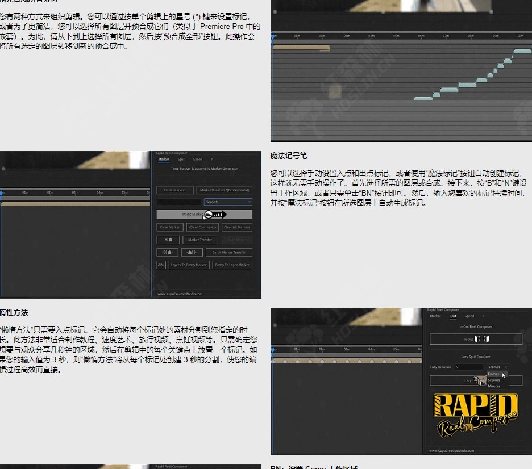The height and width of the screenshot is (469, 532).
Task: Click the Rapid Reel Composer logo
Action: (476, 415)
